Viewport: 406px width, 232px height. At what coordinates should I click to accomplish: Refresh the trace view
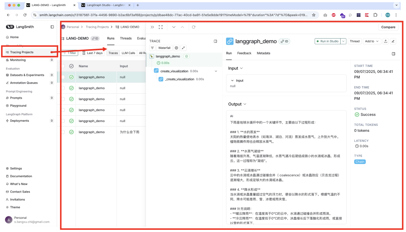point(194,27)
